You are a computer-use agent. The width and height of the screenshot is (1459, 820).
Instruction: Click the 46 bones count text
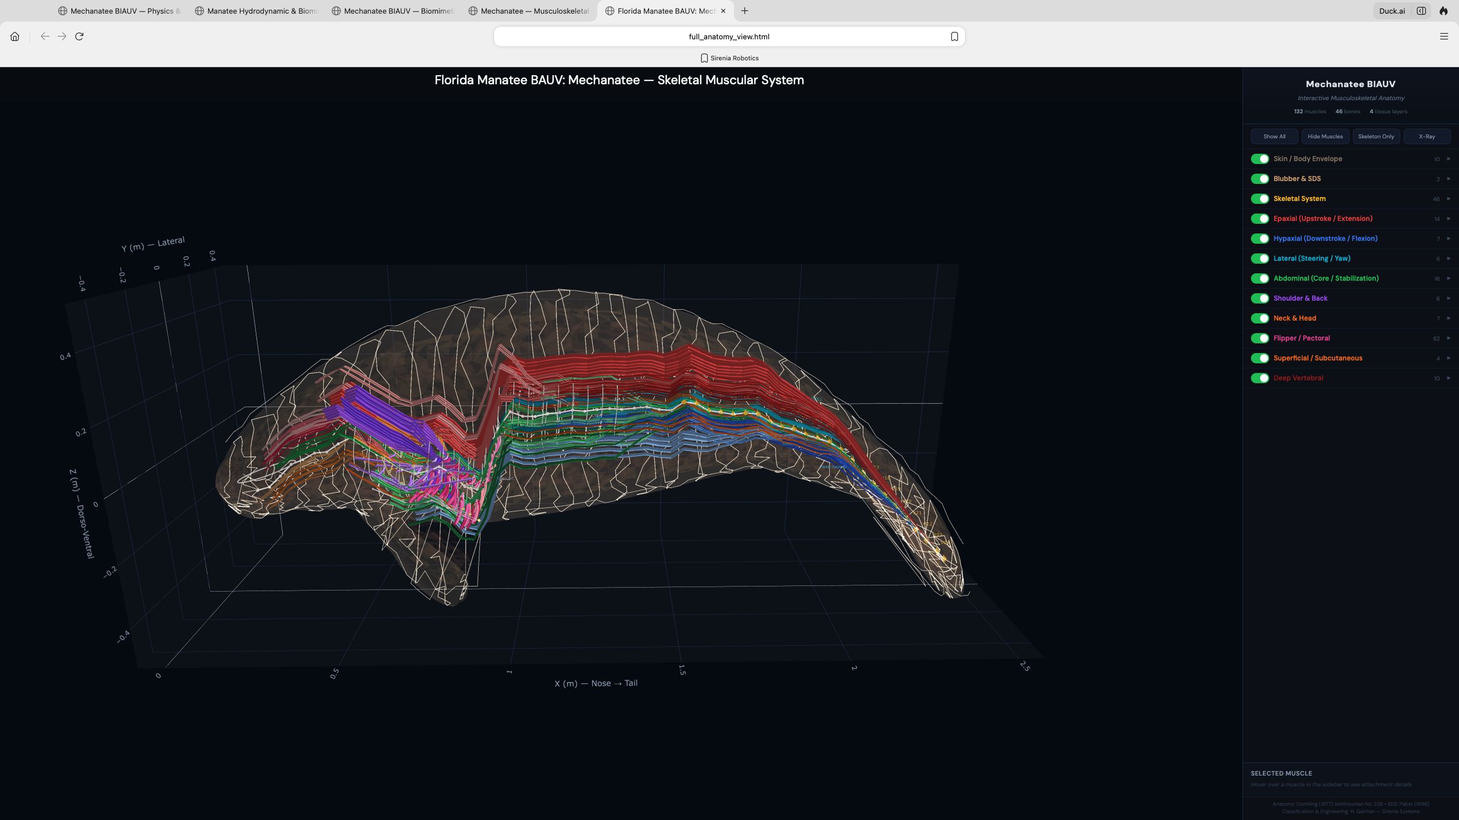(1347, 112)
